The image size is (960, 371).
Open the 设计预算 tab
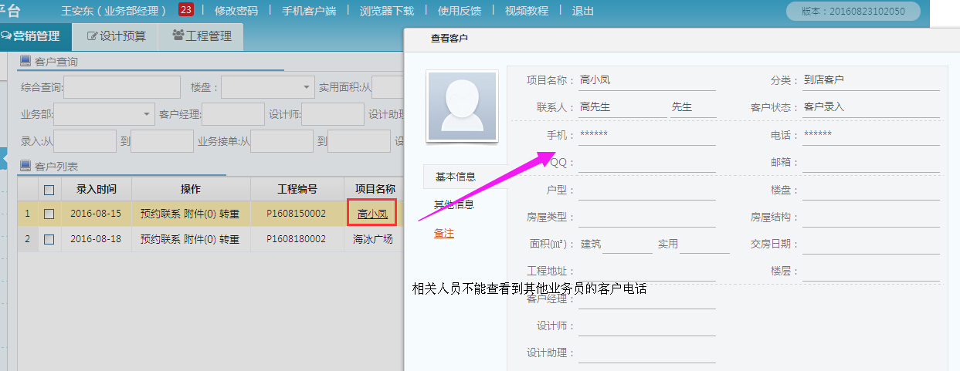click(116, 36)
